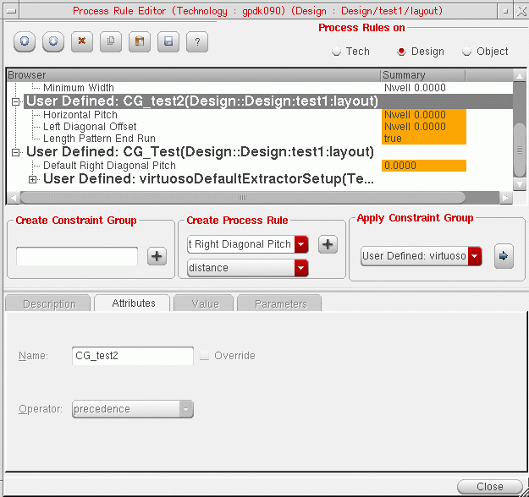Switch to the Value tab

coord(203,303)
